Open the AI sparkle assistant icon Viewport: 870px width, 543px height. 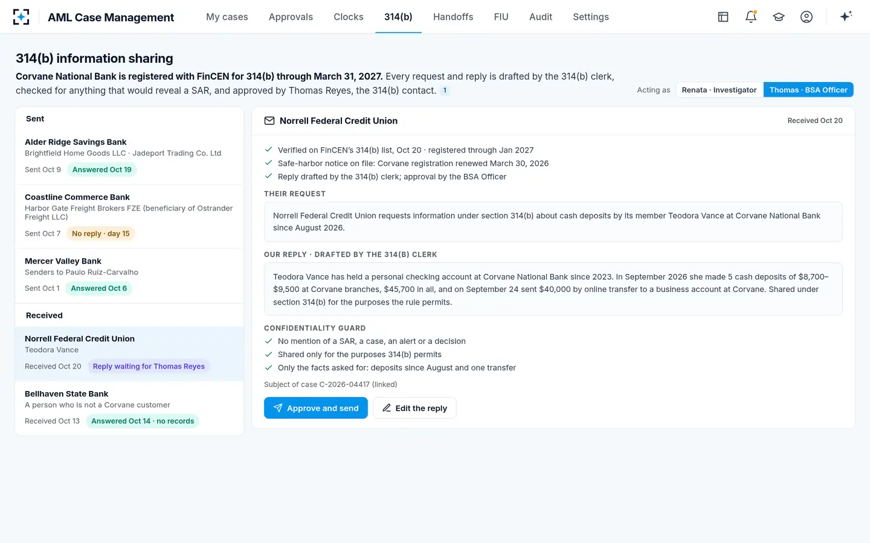[846, 16]
